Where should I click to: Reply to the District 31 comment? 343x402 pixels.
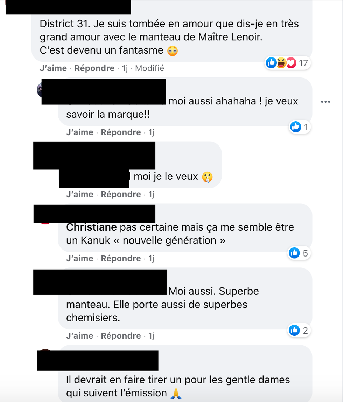(x=94, y=68)
